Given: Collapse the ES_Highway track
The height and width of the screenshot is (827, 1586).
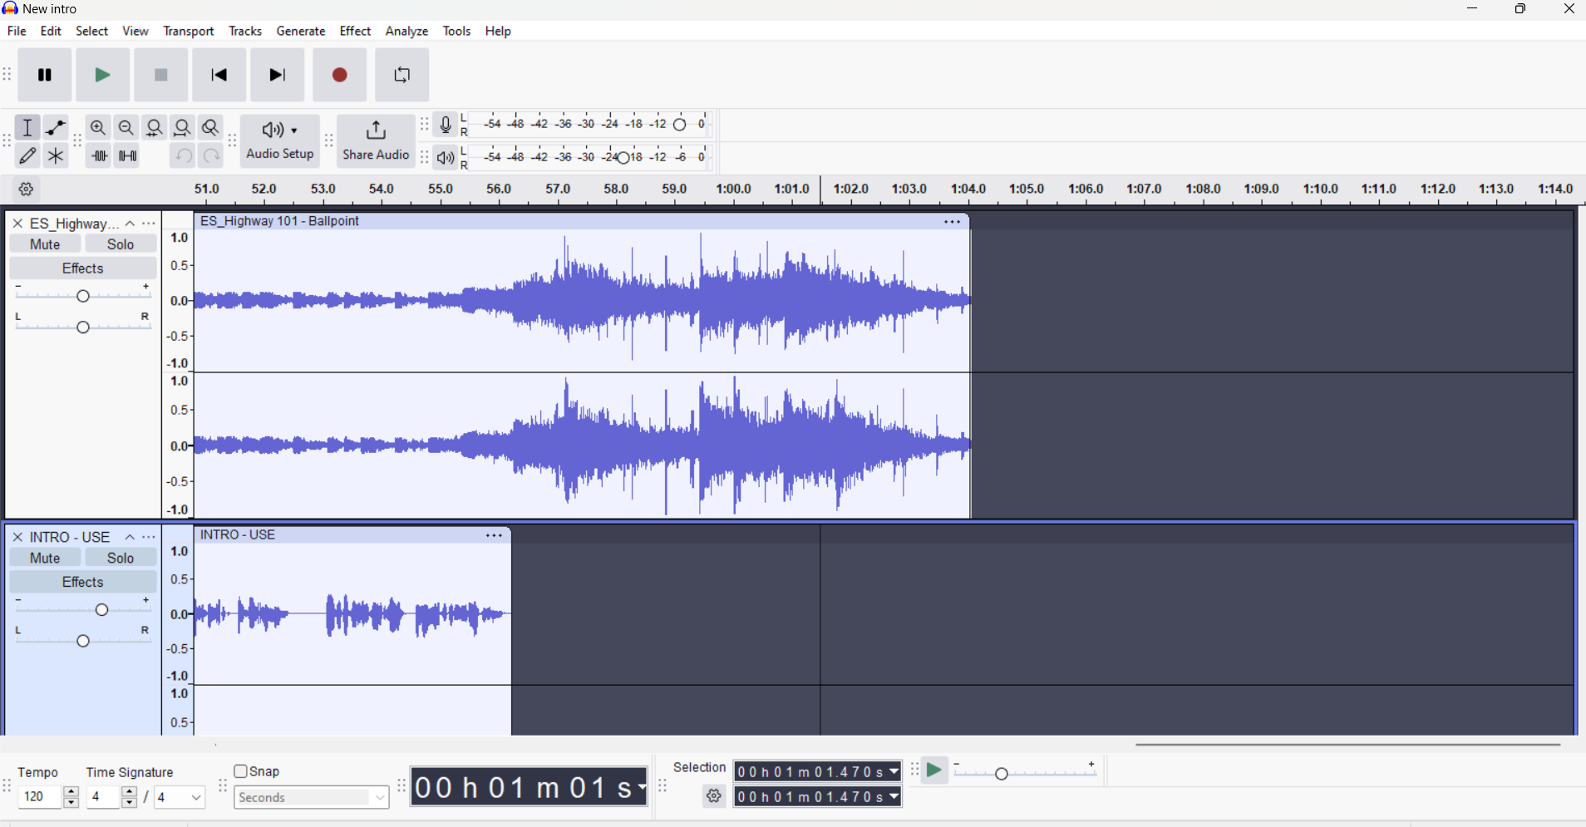Looking at the screenshot, I should [x=130, y=224].
